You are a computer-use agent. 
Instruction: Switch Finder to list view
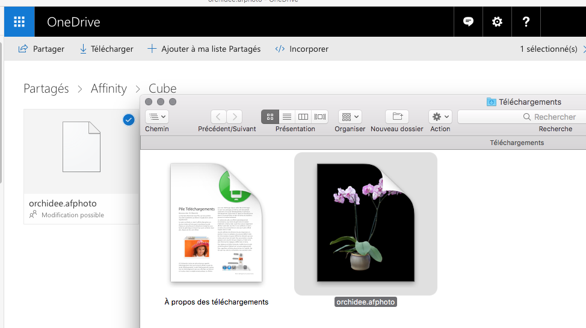pyautogui.click(x=286, y=117)
